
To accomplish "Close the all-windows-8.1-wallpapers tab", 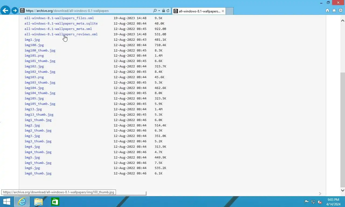I will [x=223, y=11].
